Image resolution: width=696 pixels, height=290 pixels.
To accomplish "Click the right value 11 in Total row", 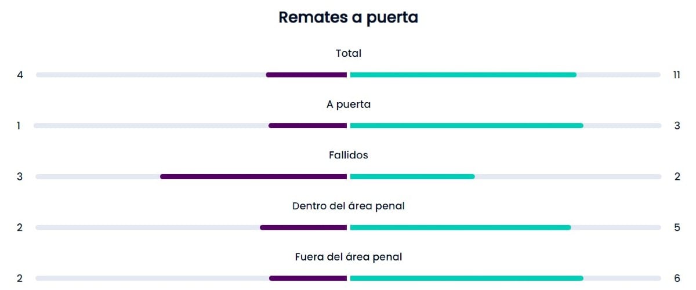I will (x=677, y=75).
